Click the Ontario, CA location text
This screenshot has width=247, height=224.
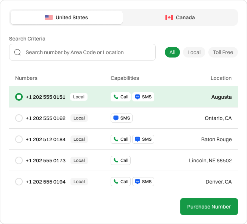(218, 118)
